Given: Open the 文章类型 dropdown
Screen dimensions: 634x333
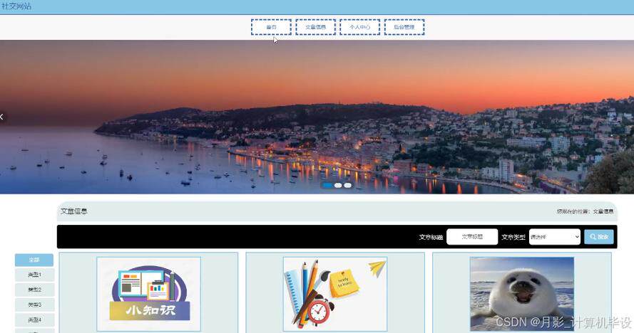Looking at the screenshot, I should 555,237.
